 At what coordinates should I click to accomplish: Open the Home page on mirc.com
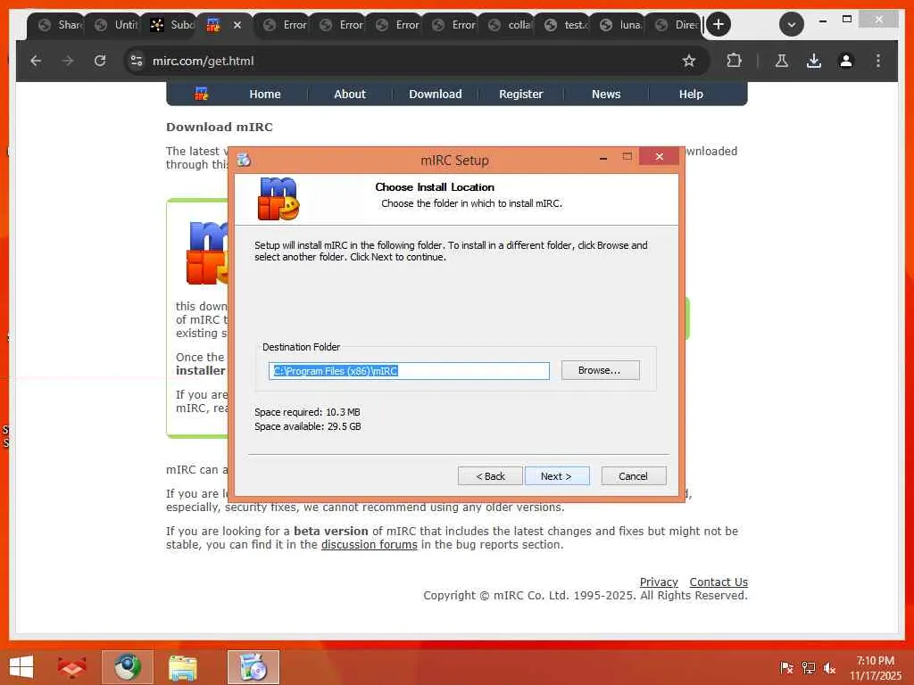point(265,94)
